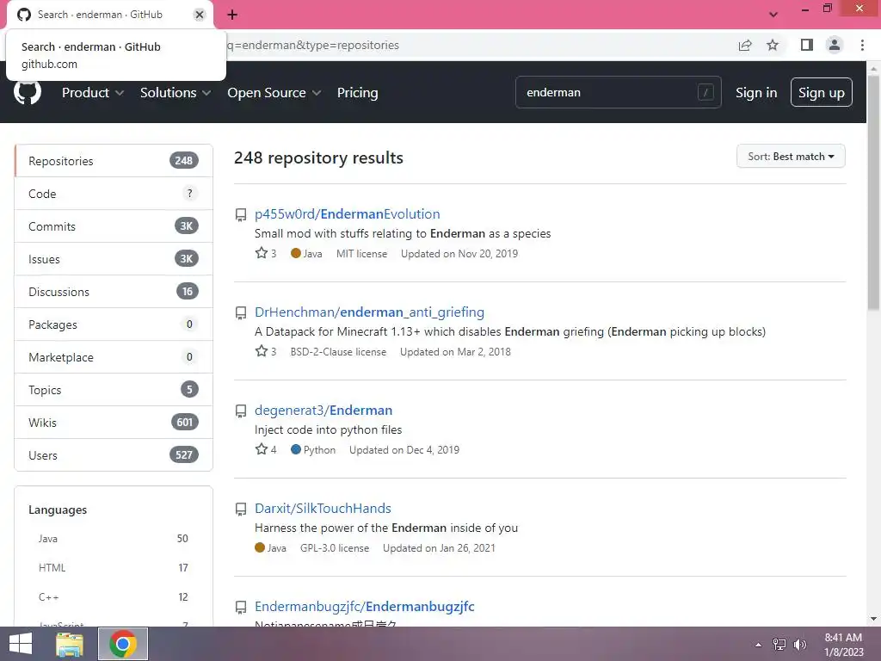The width and height of the screenshot is (881, 661).
Task: Click the star count of EndermanEvolution
Action: pyautogui.click(x=266, y=254)
